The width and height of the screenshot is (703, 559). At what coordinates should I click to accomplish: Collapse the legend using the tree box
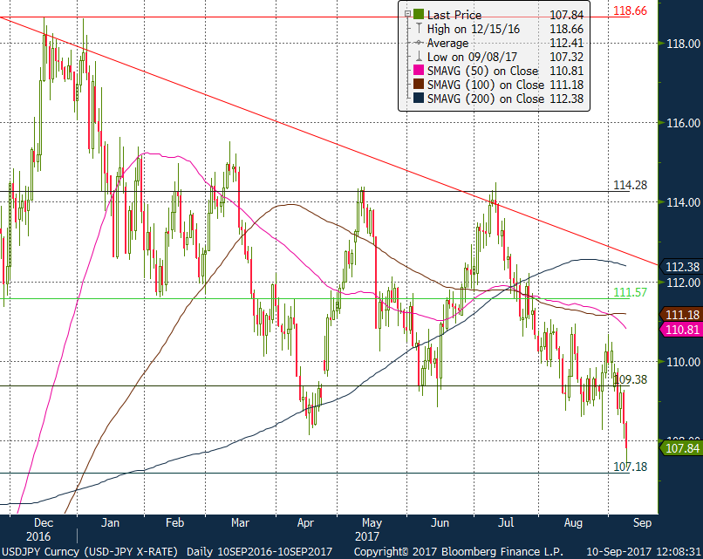coord(407,14)
